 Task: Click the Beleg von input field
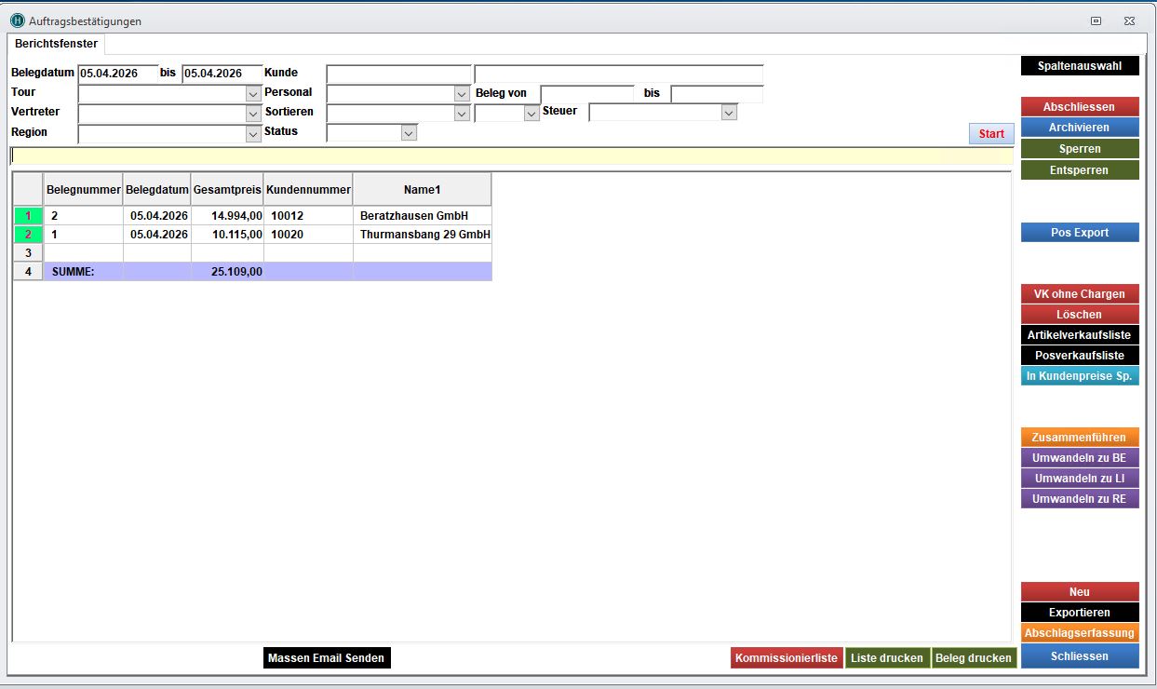tap(586, 94)
